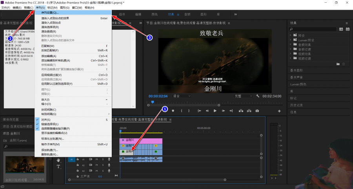Click the Mark In brace icon

[x=182, y=111]
